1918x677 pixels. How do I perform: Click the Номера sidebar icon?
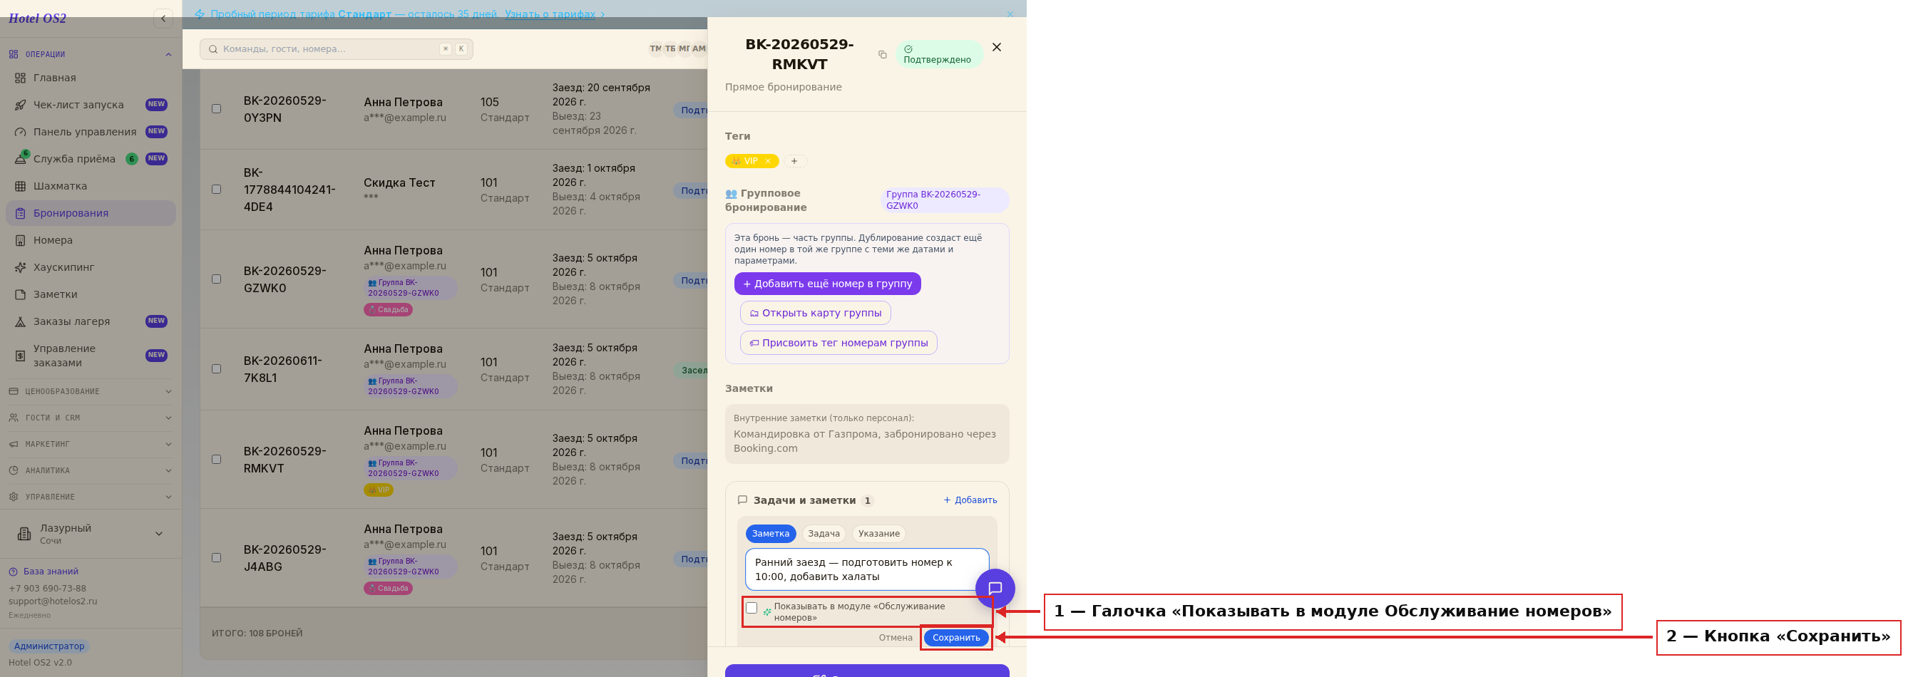pos(20,240)
